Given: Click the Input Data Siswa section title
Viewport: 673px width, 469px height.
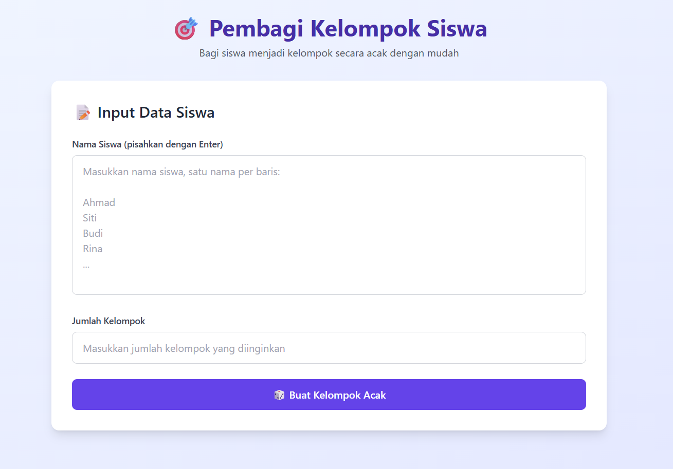Looking at the screenshot, I should pos(156,112).
